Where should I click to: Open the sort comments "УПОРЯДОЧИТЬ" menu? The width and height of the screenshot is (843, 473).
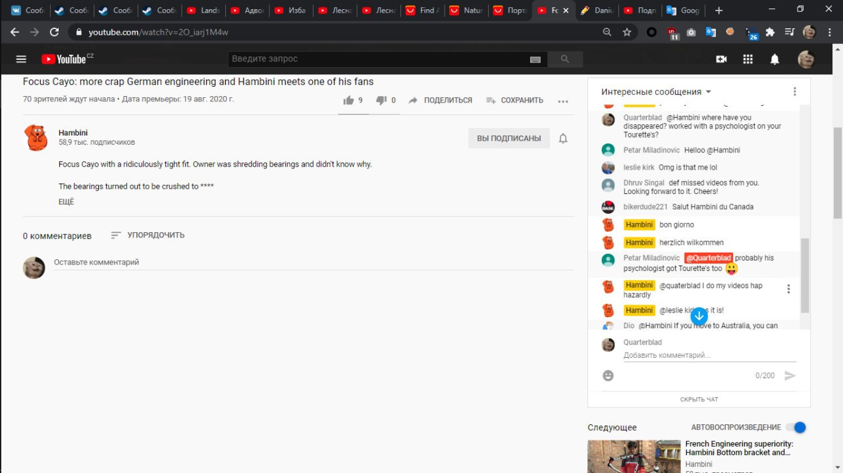tap(148, 235)
